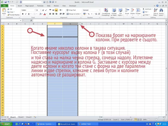
Task: Toggle Italic formatting
Action: click(x=25, y=14)
